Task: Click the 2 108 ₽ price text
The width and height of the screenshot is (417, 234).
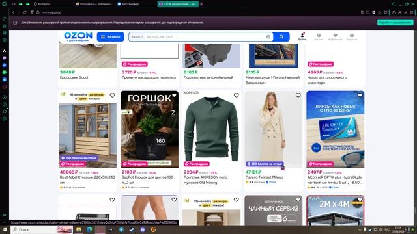Action: [129, 172]
